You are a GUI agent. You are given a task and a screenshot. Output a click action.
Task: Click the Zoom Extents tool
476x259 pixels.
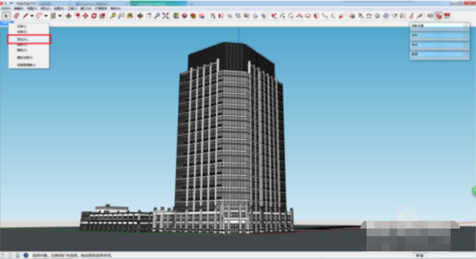pyautogui.click(x=165, y=16)
